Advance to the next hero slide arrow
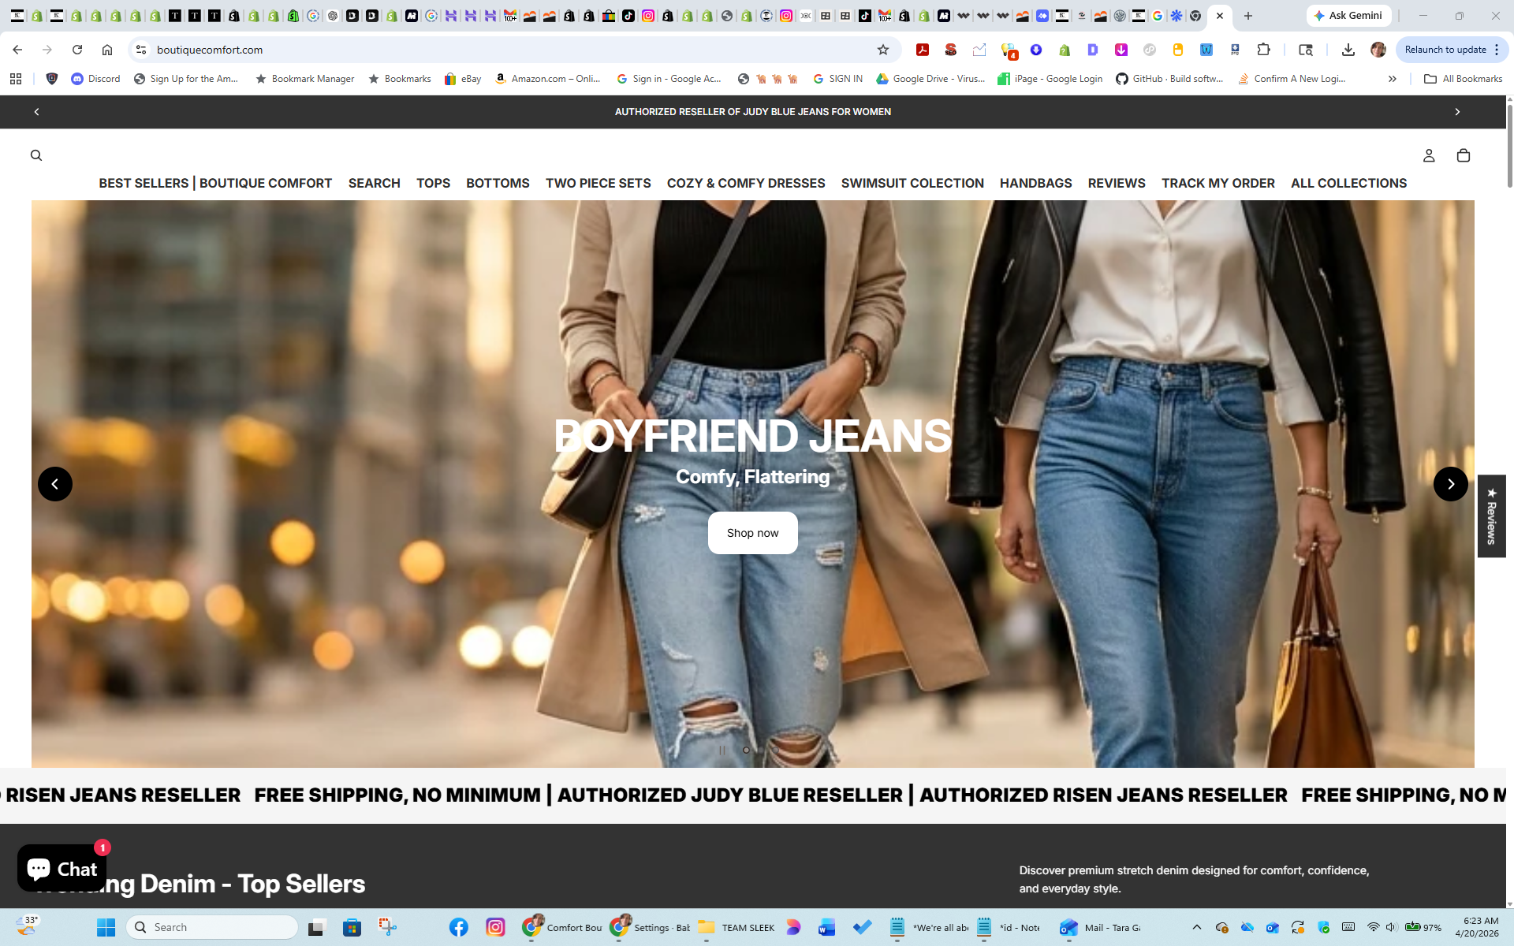The width and height of the screenshot is (1514, 946). pos(1450,484)
